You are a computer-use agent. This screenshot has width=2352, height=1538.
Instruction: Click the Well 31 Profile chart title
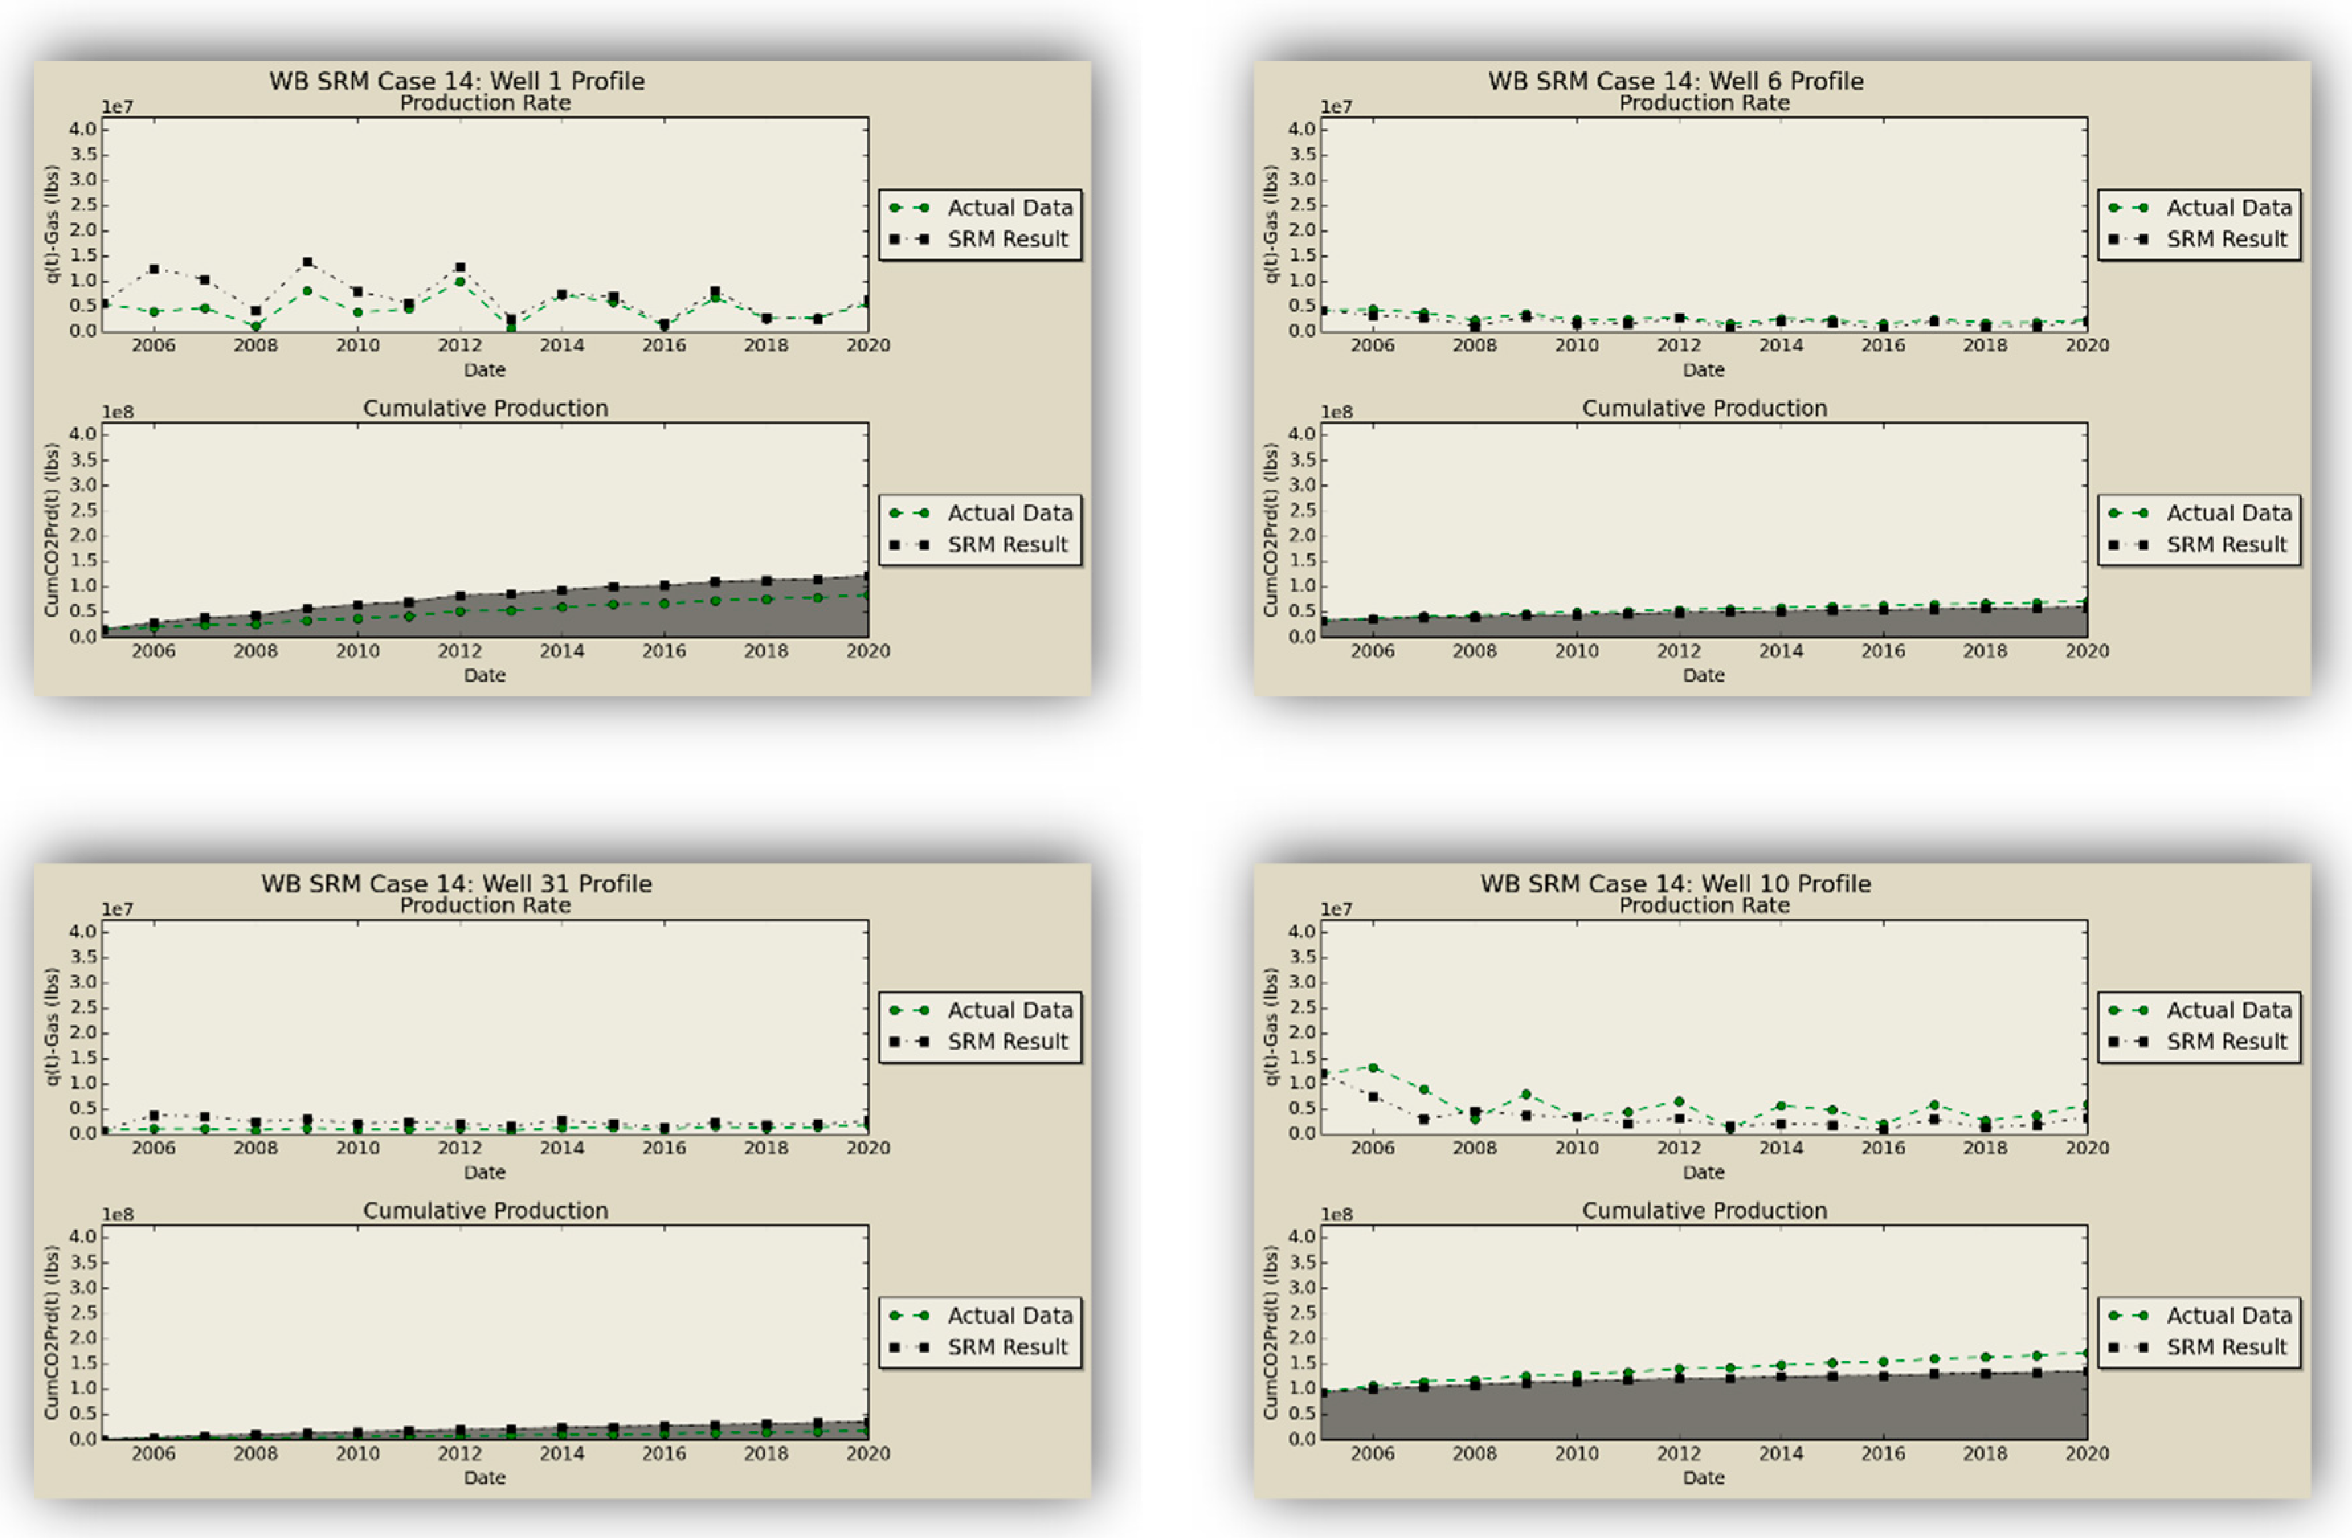tap(457, 883)
